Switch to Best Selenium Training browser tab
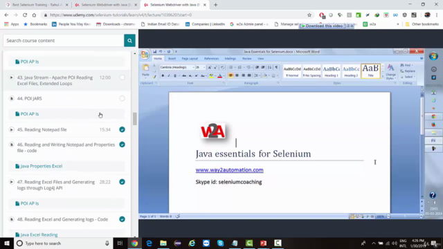The height and width of the screenshot is (249, 443). pyautogui.click(x=37, y=5)
